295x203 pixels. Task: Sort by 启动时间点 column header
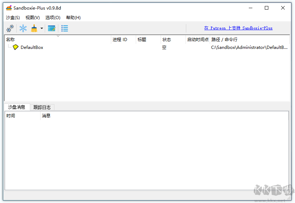[198, 40]
